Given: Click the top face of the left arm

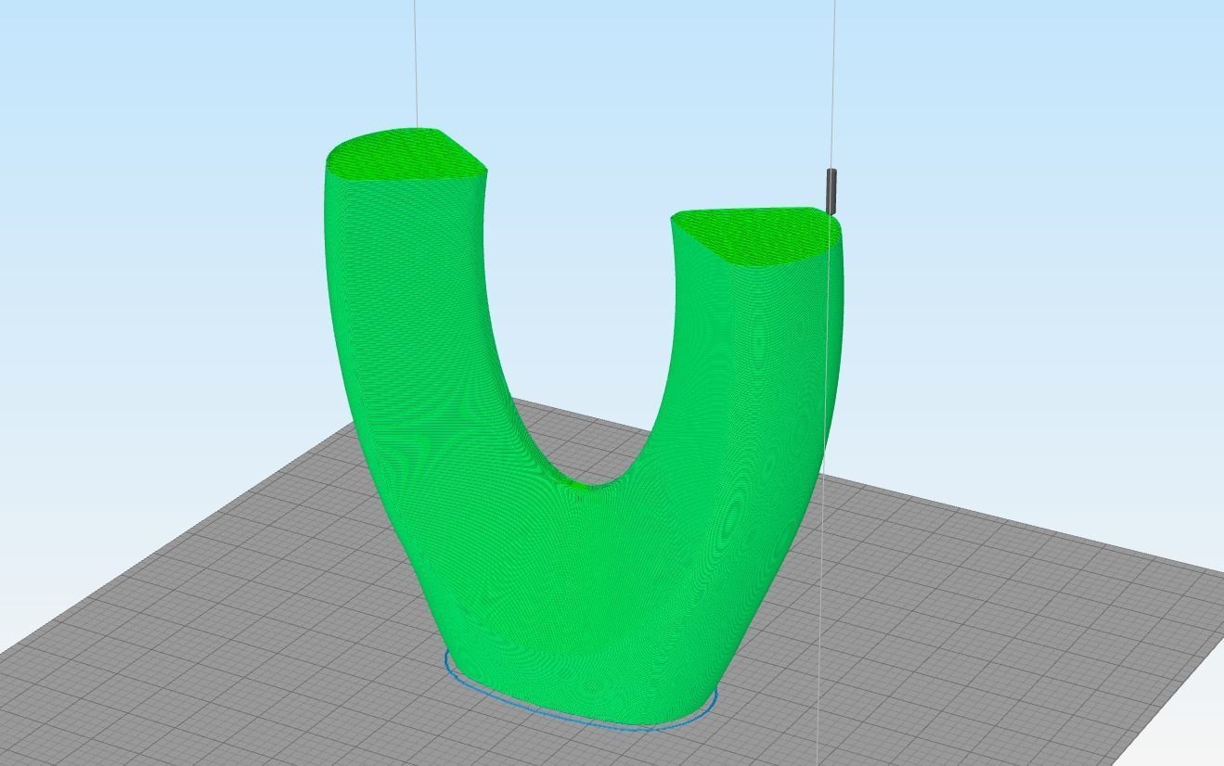Looking at the screenshot, I should point(406,153).
